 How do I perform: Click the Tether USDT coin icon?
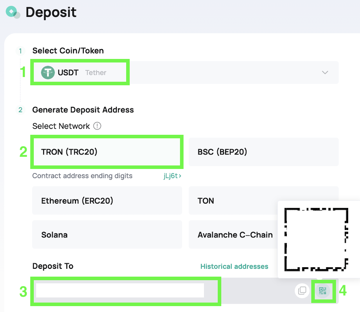48,73
